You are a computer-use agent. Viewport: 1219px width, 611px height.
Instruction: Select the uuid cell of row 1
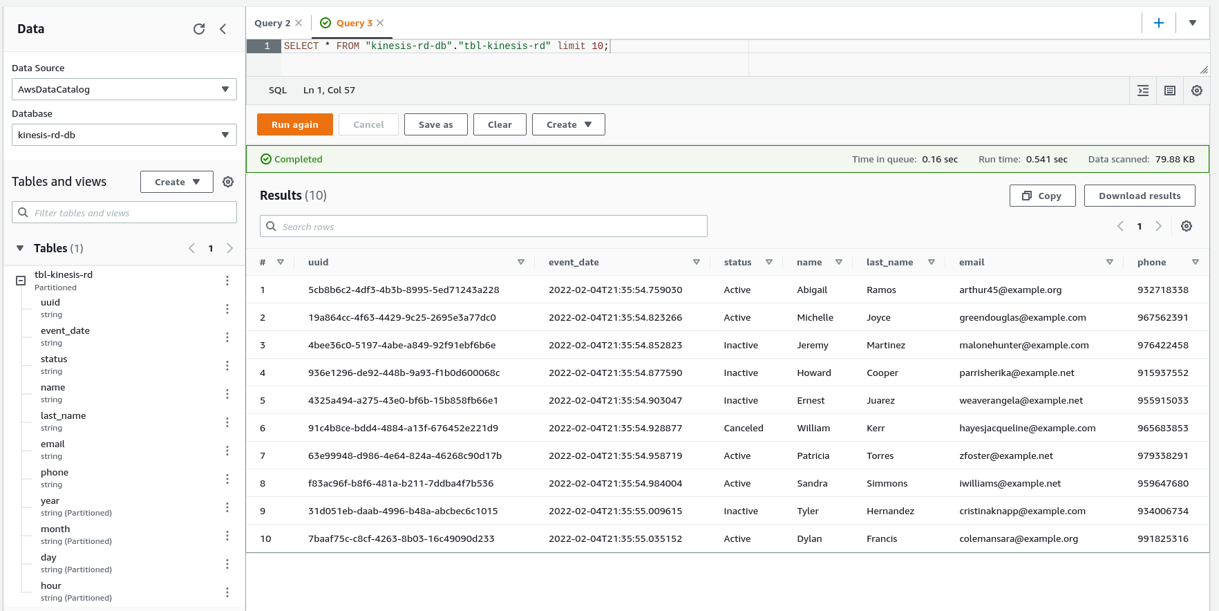404,290
